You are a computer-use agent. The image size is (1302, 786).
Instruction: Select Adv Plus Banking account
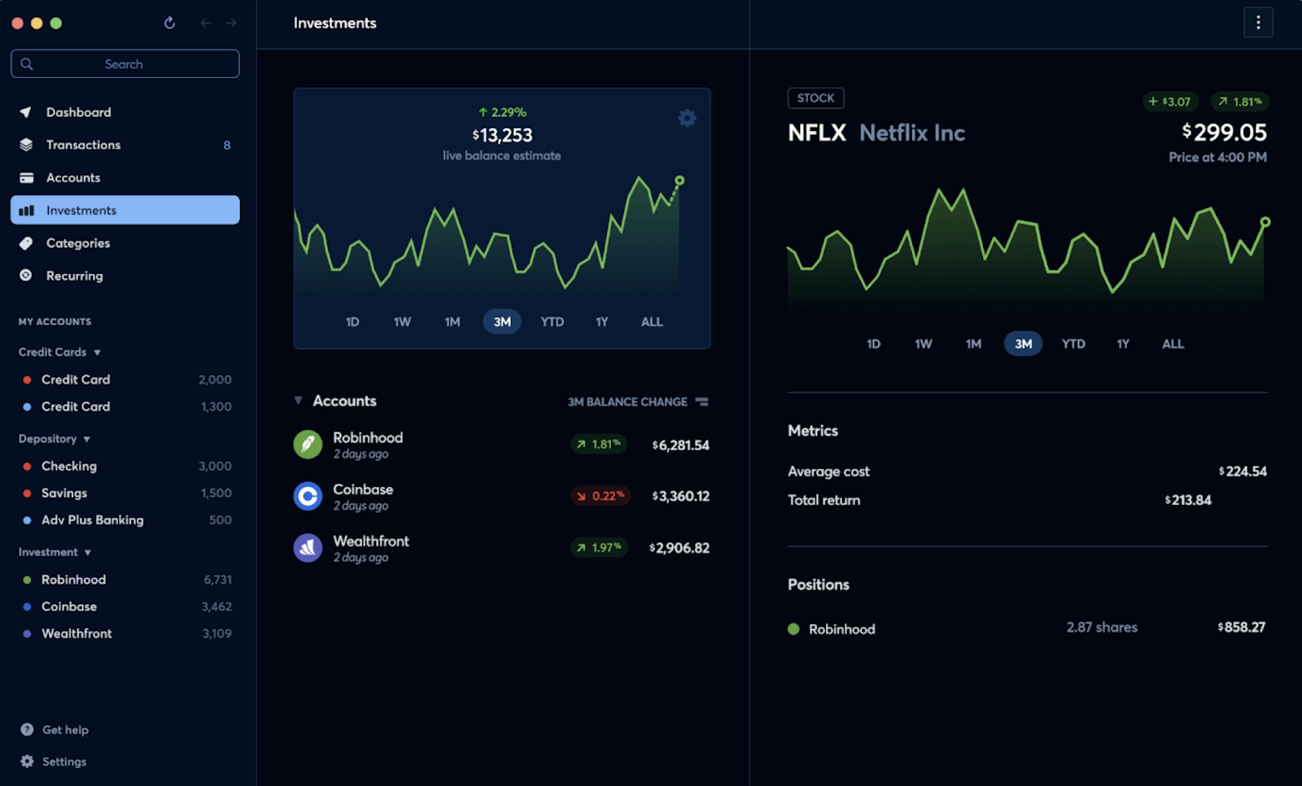(x=126, y=519)
